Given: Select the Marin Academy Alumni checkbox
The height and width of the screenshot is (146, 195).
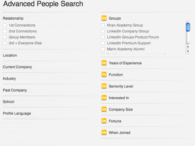Looking at the screenshot, I should click(103, 49).
